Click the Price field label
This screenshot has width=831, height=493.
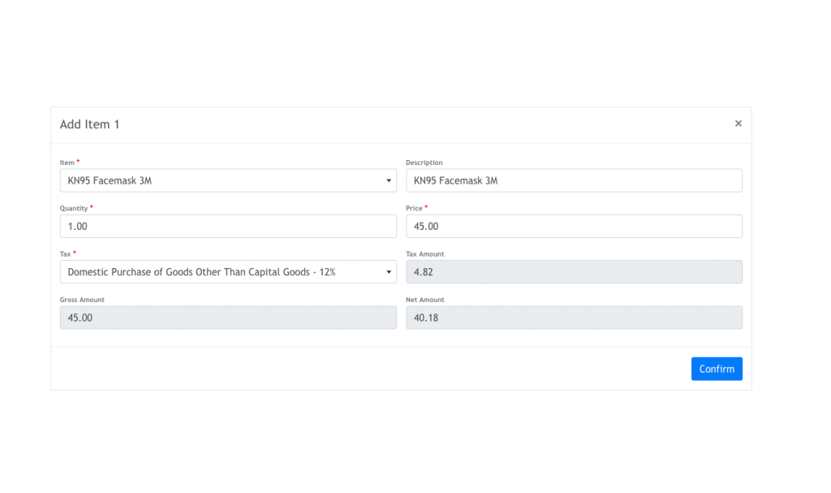click(x=414, y=208)
